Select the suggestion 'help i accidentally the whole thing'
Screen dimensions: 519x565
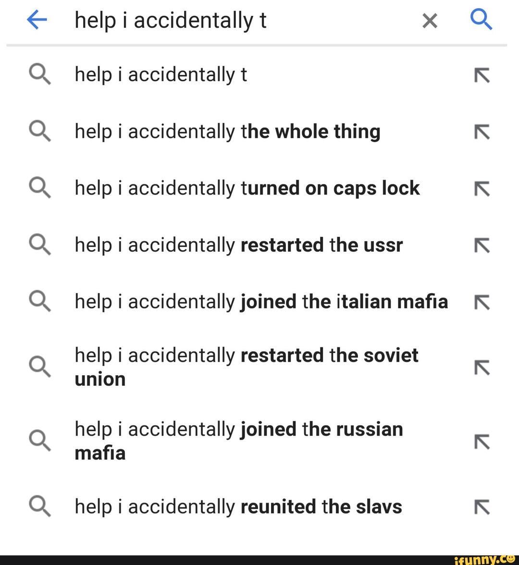click(227, 131)
